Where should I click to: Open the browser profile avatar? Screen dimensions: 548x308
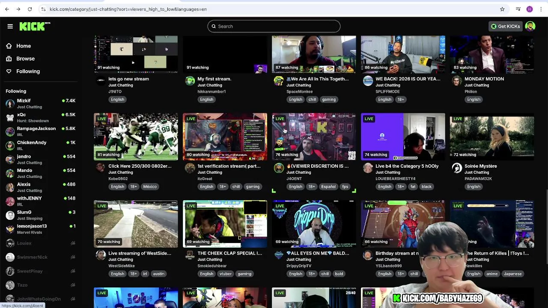click(530, 9)
